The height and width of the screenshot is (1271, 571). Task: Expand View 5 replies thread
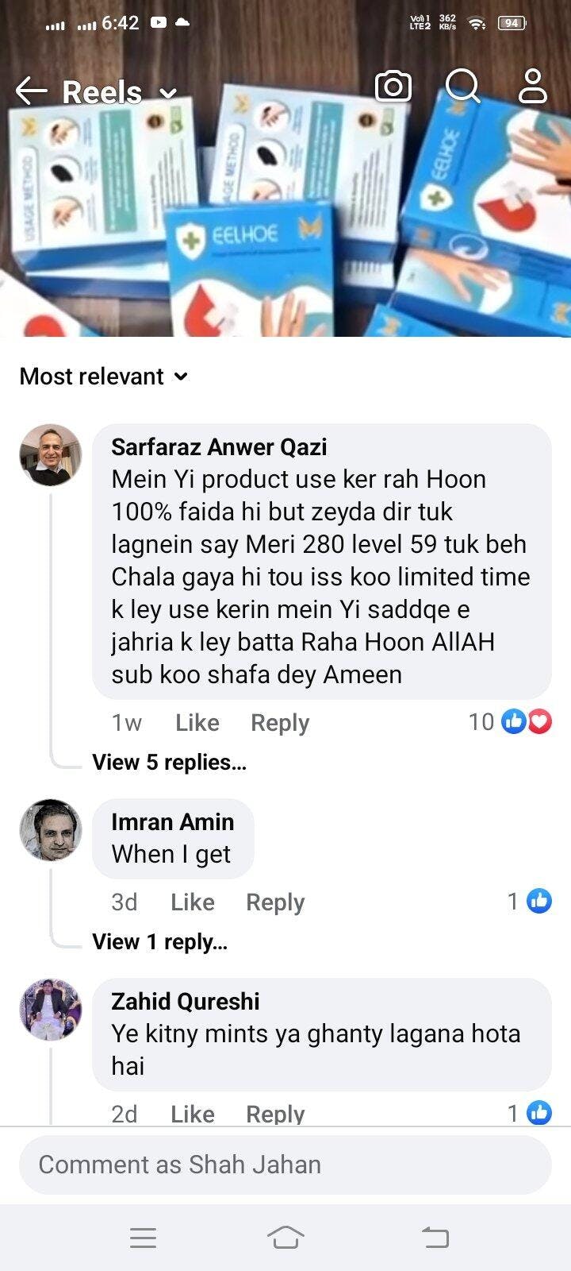pyautogui.click(x=169, y=763)
